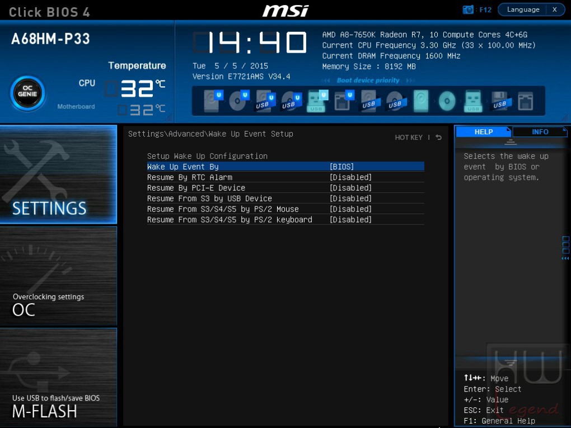571x428 pixels.
Task: Select the highlighted legacy USB key boot icon
Action: coord(473,101)
